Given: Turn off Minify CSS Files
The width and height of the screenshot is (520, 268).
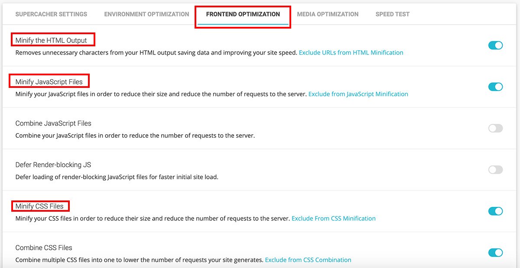Looking at the screenshot, I should pos(495,211).
